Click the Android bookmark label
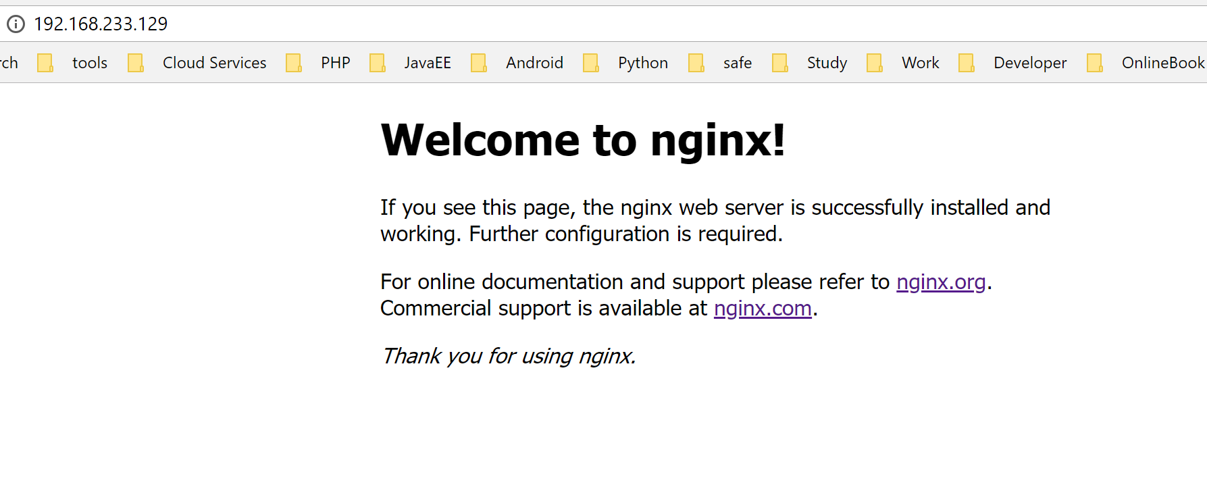The image size is (1207, 487). point(534,63)
